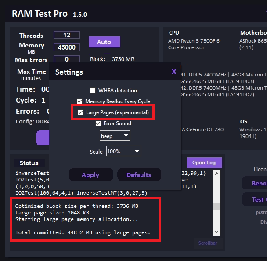
Task: Toggle the Scrollbar button under the log
Action: tap(208, 243)
